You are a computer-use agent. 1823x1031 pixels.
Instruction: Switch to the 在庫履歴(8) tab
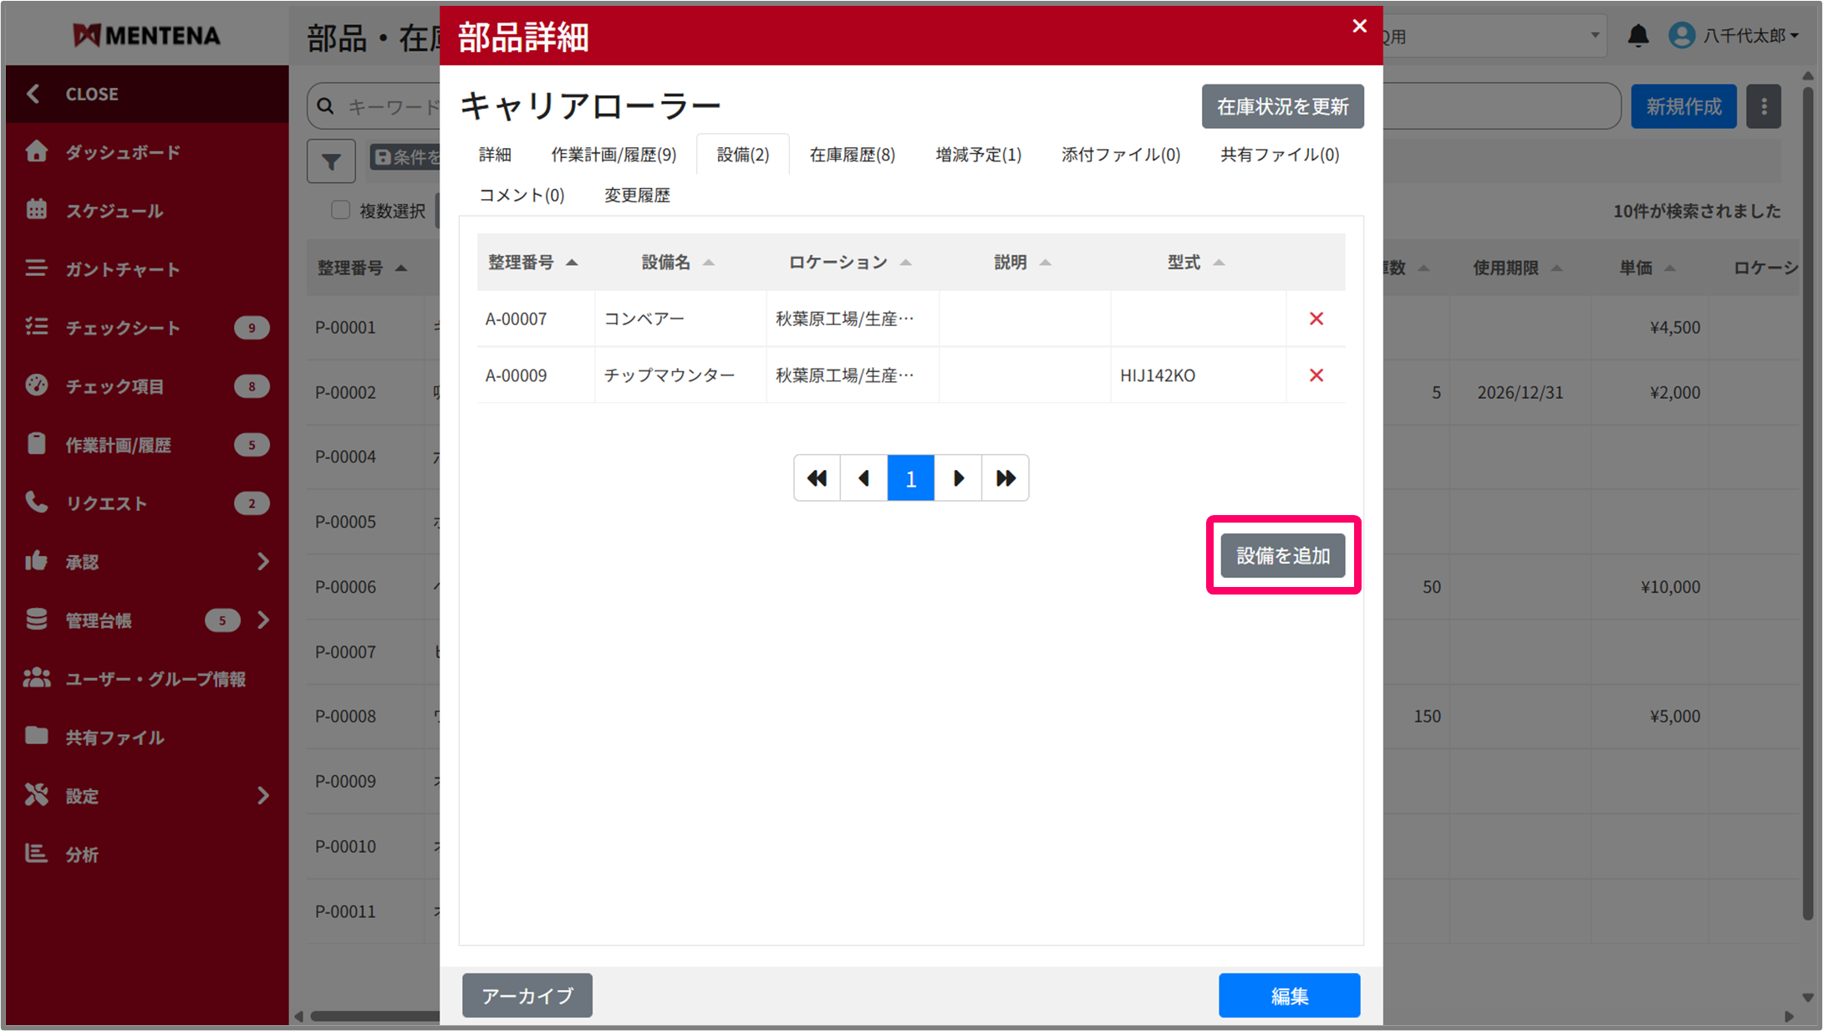[852, 155]
